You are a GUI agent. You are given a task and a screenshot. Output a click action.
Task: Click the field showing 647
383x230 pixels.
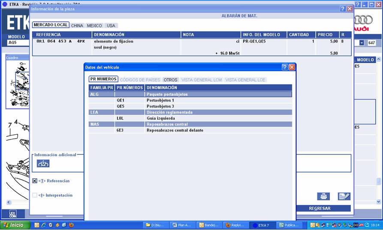pos(371,43)
